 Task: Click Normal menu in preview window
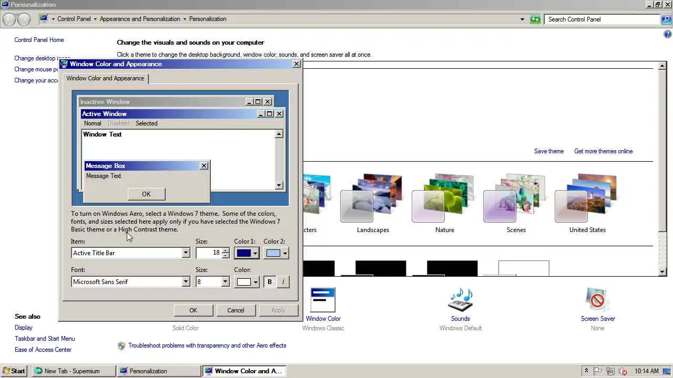tap(93, 123)
